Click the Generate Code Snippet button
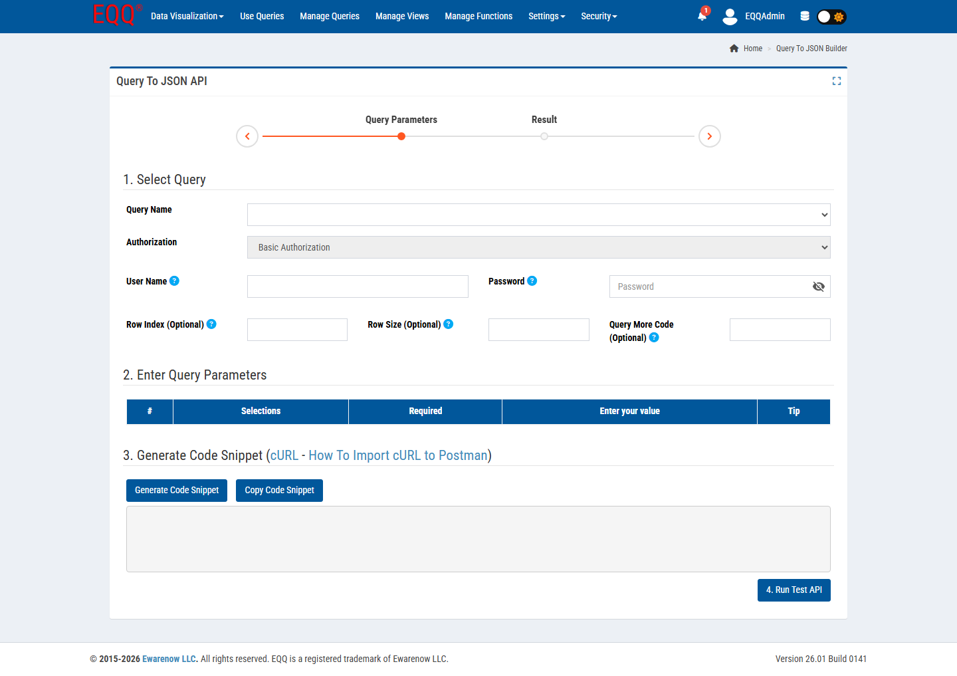Screen dimensions: 957x676 click(176, 490)
